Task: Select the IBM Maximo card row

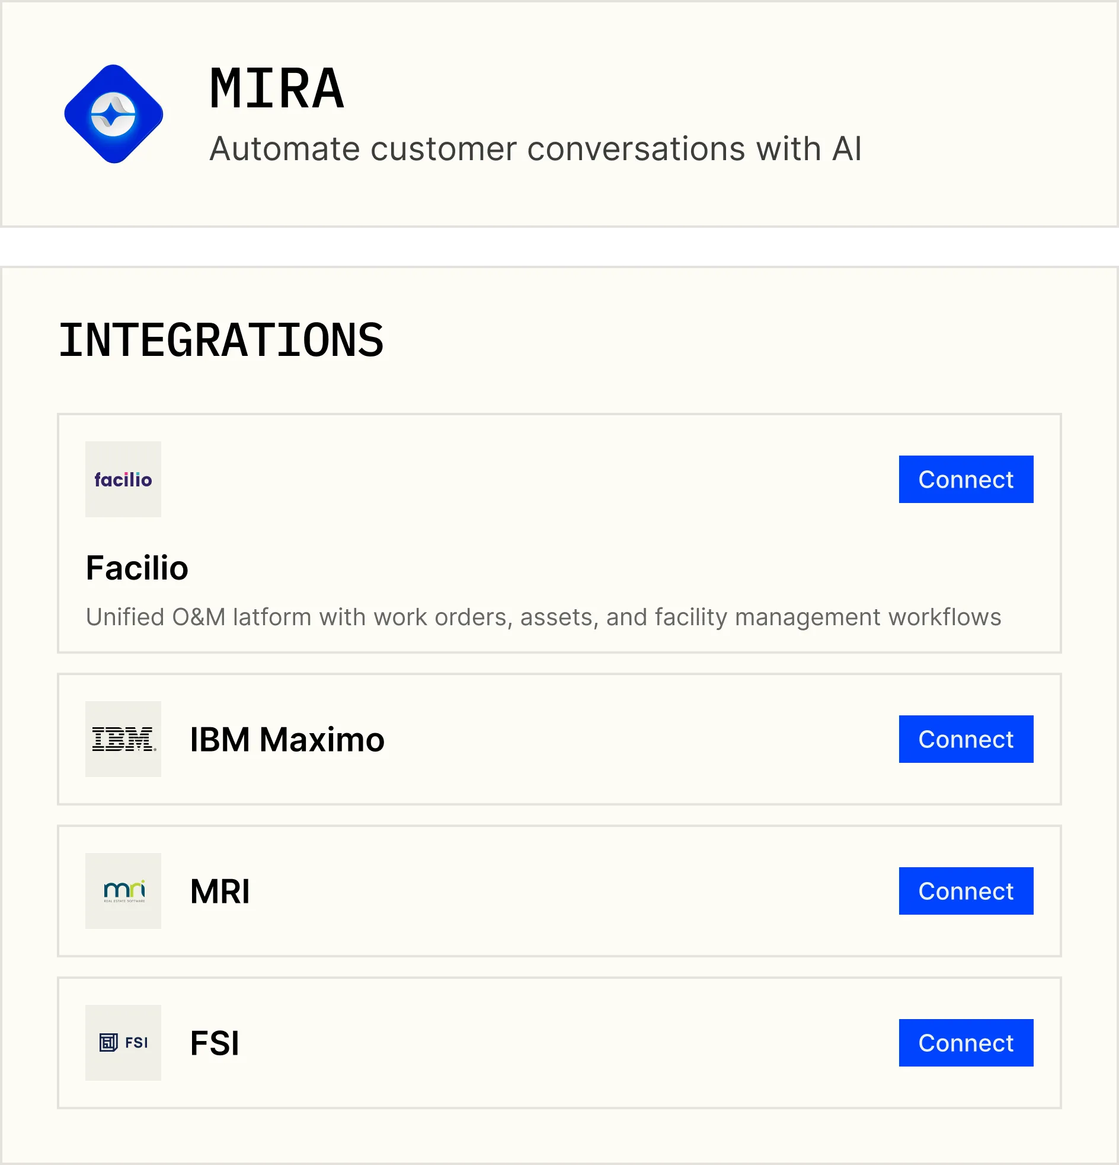Action: click(x=559, y=739)
